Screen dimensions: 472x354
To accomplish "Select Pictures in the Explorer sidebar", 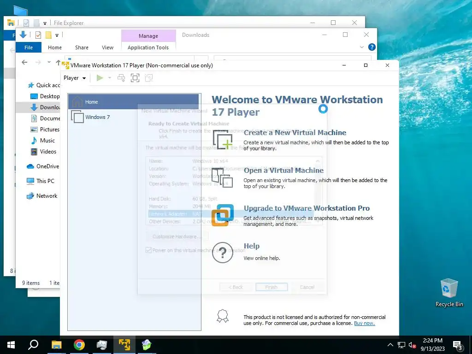I will tap(45, 130).
